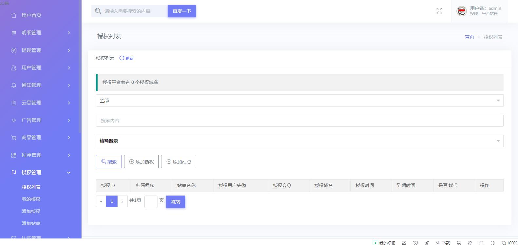518x245 pixels.
Task: Click the volume icon in bottom status bar
Action: click(x=492, y=243)
